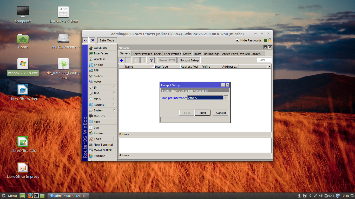Turn on Safe Mode
355x199 pixels.
tap(107, 40)
